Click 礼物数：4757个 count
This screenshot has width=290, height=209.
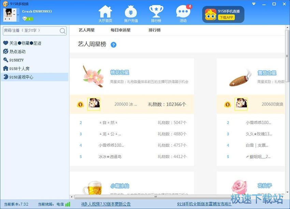[172, 145]
